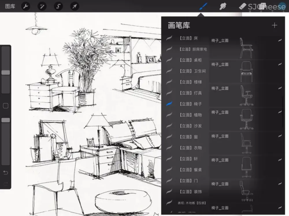Activate the Selection S-shaped tool
Screen dimensions: 289x216
pyautogui.click(x=59, y=6)
